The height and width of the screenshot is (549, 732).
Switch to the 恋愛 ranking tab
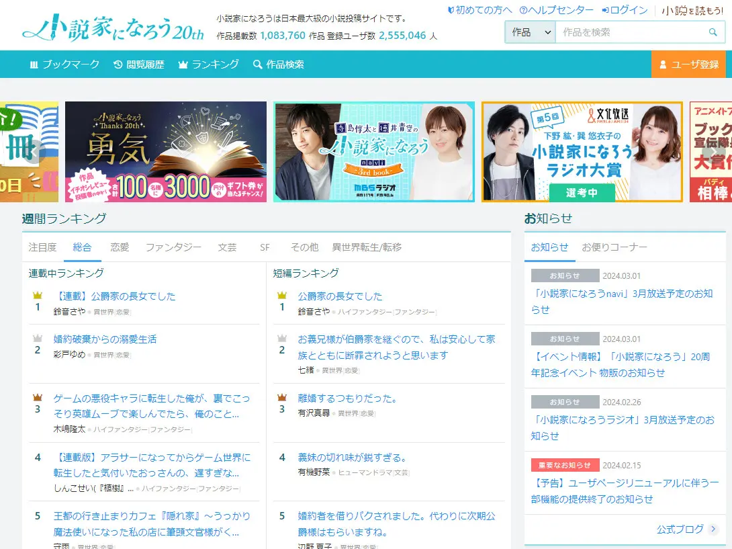click(x=118, y=247)
